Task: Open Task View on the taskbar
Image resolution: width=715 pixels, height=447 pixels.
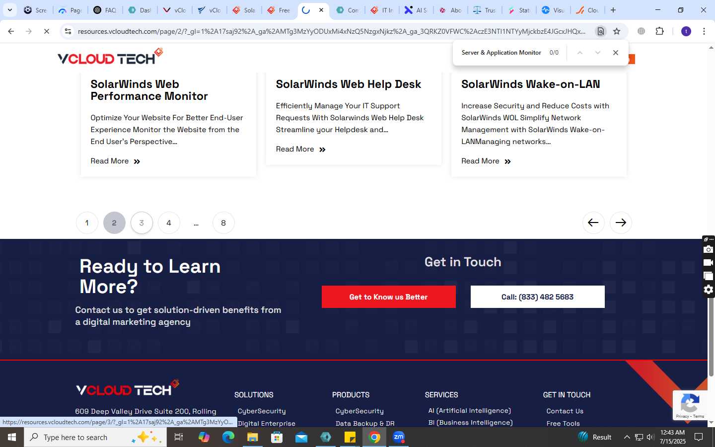Action: pyautogui.click(x=179, y=437)
